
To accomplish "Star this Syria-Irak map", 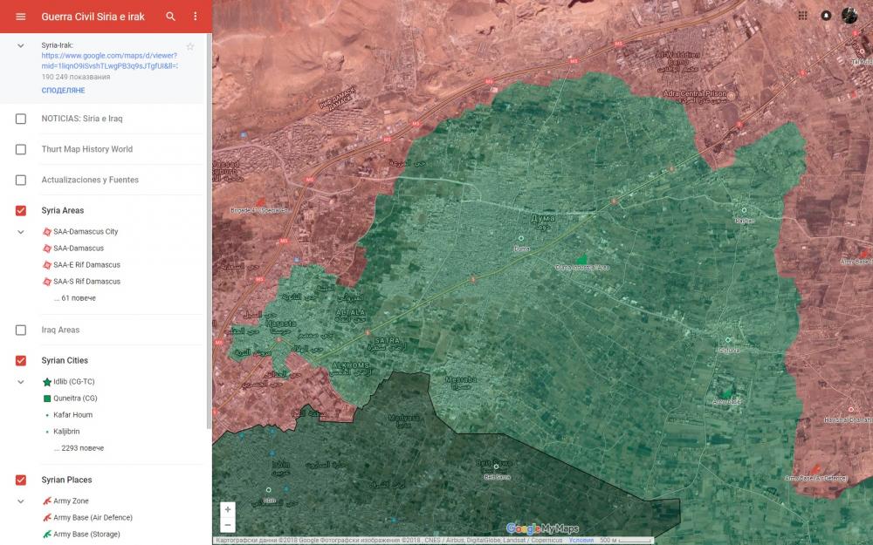I will click(190, 47).
